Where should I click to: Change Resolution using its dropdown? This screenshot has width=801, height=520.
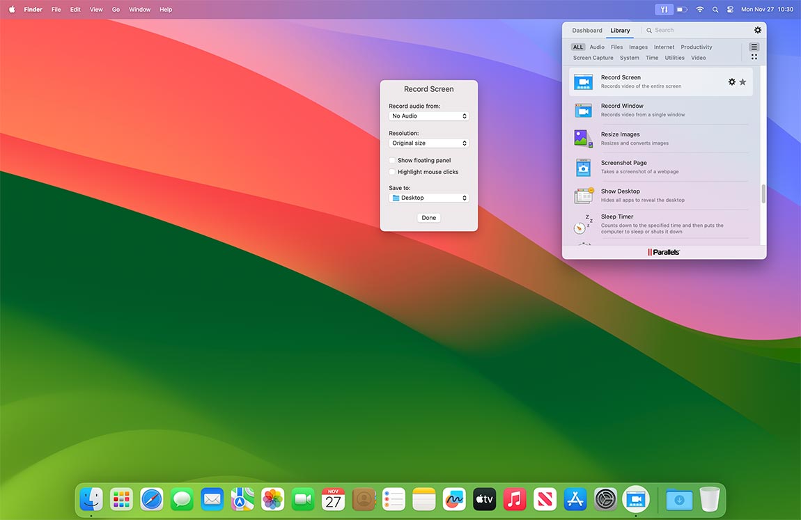point(428,143)
